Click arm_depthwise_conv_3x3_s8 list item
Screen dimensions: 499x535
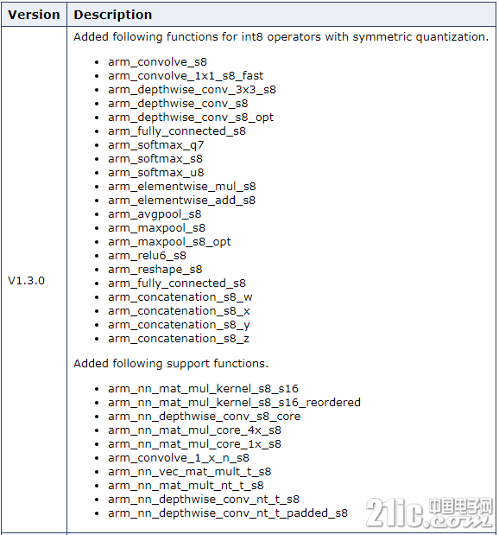[x=192, y=90]
